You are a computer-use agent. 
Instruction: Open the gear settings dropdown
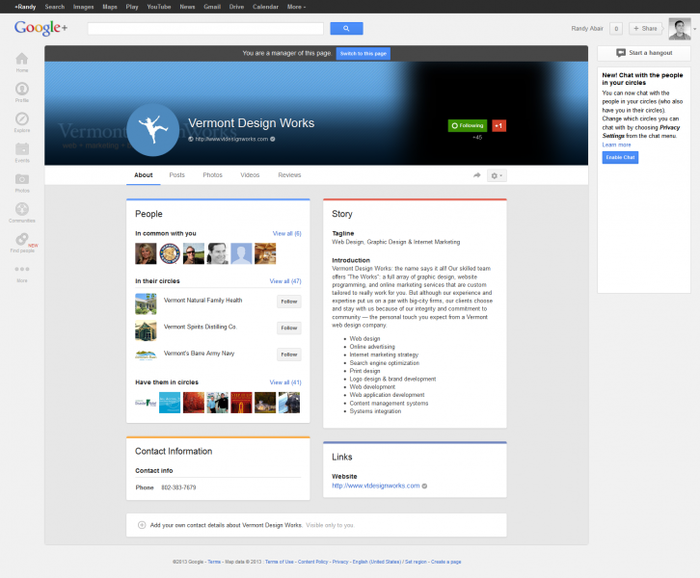[x=497, y=175]
